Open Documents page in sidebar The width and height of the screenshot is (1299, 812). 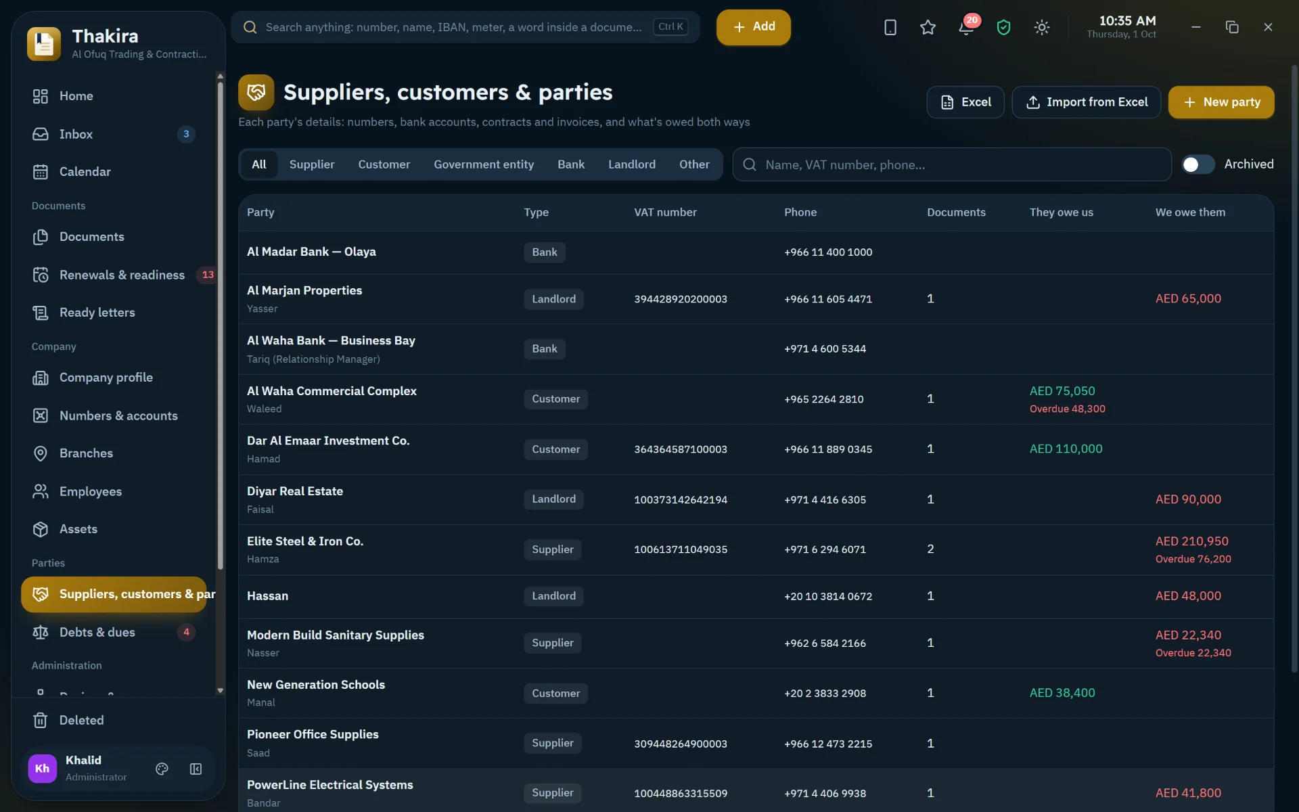click(114, 237)
